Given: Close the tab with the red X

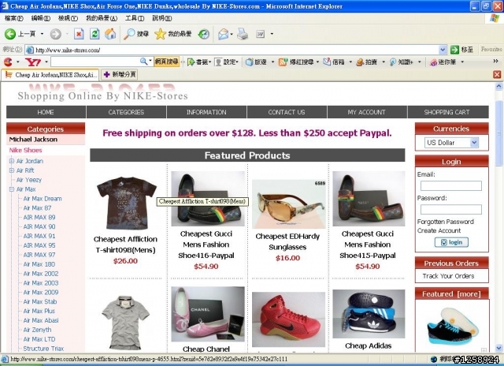Looking at the screenshot, I should coord(497,75).
